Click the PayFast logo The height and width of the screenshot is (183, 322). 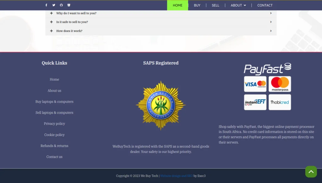267,69
